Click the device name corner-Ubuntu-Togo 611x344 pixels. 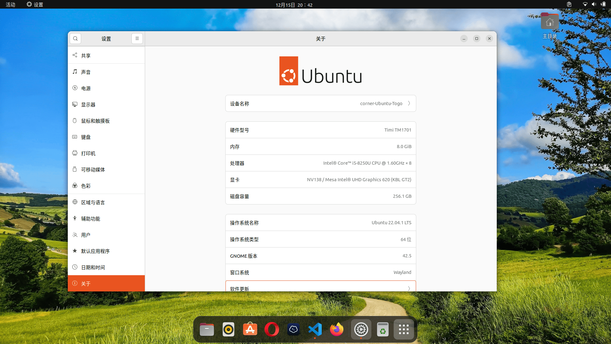tap(381, 103)
